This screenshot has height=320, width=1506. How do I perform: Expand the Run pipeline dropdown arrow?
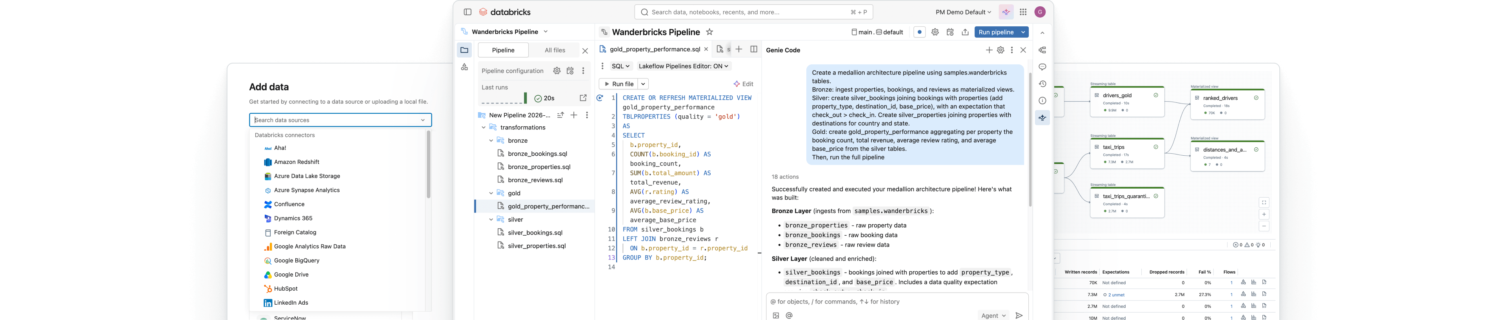coord(1023,32)
